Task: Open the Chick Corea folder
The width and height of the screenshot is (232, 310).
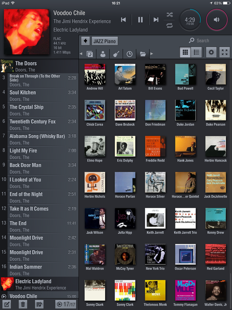Action: pos(95,113)
